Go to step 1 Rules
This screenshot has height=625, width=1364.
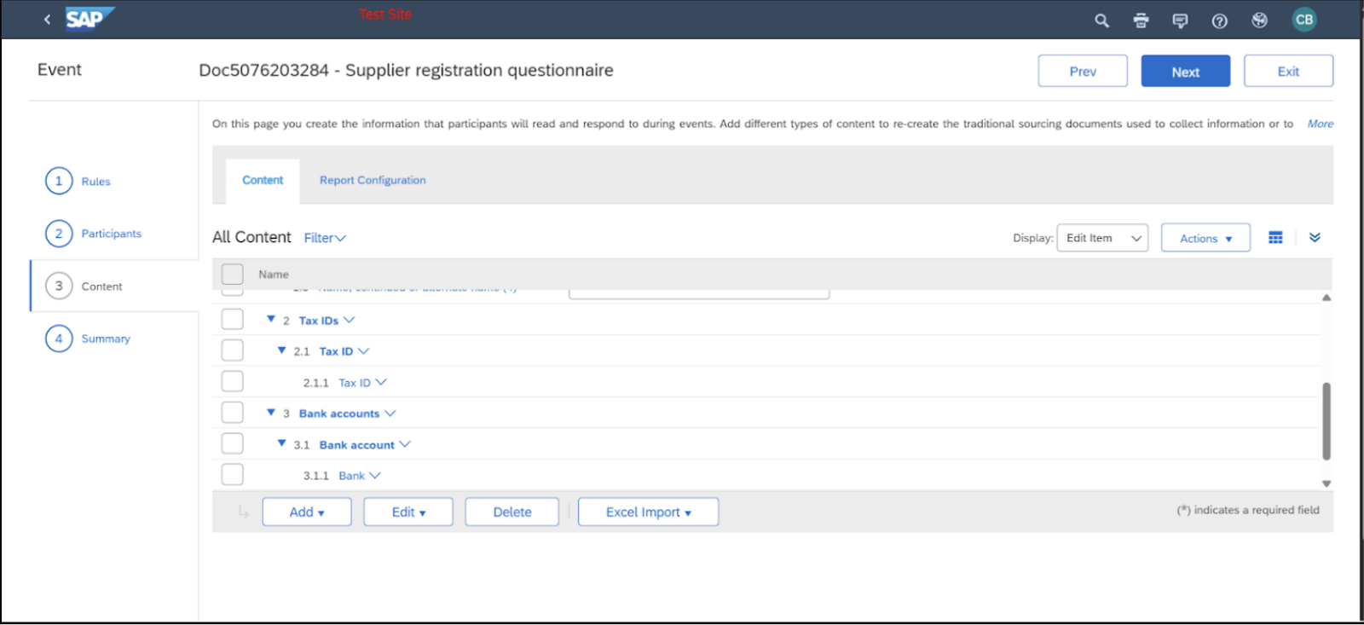[78, 181]
